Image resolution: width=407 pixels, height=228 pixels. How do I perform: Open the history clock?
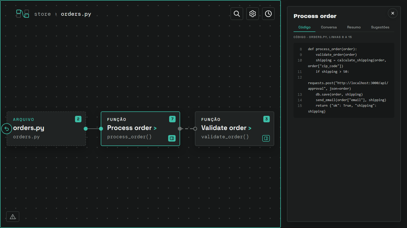pos(268,14)
